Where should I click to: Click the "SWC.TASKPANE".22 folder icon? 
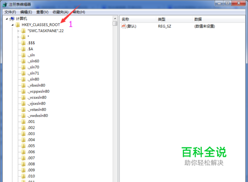23,31
